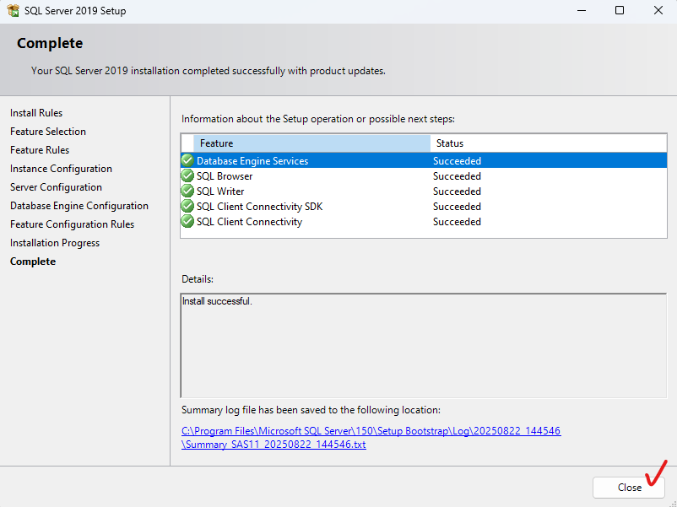Sort by the Status column header
Screen dimensions: 677x507
(x=549, y=143)
